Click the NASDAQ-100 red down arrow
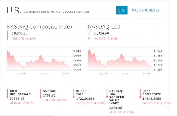Viewport: 177px width, 116px height. pyautogui.click(x=89, y=36)
